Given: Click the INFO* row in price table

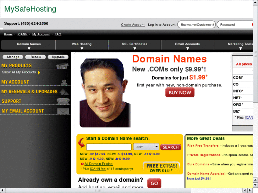Looking at the screenshot, I should (242, 91).
